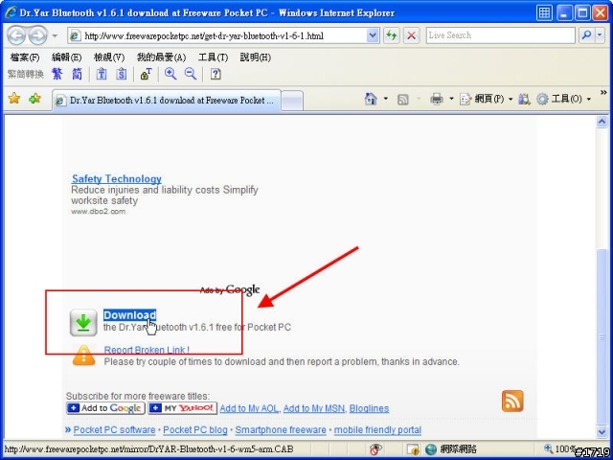The height and width of the screenshot is (460, 613).
Task: Zoom out with the minus magnifier
Action: point(191,74)
